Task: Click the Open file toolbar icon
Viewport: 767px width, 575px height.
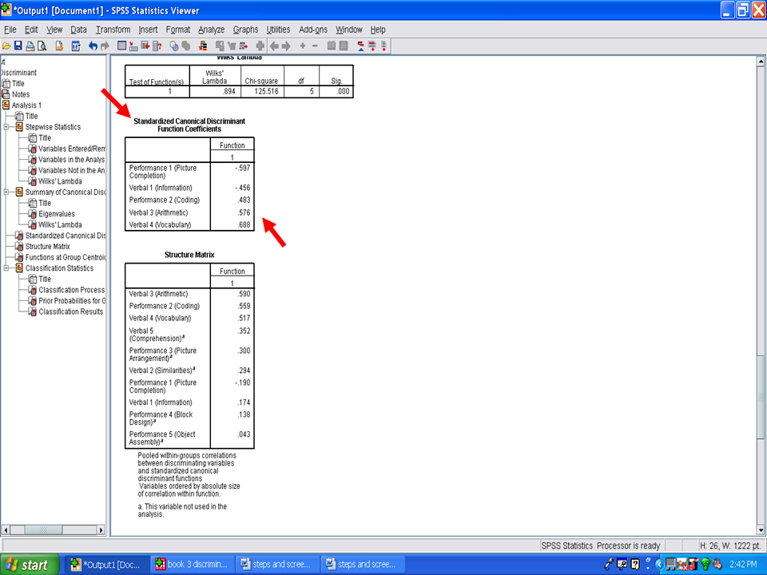Action: [x=6, y=46]
